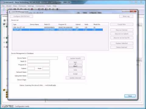Click the Device List group label
The height and width of the screenshot is (109, 146).
(15, 20)
